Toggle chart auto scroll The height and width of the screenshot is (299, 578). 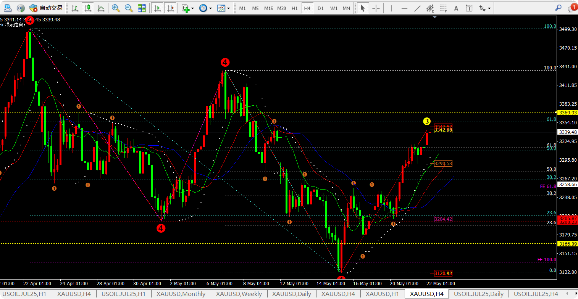coord(157,8)
